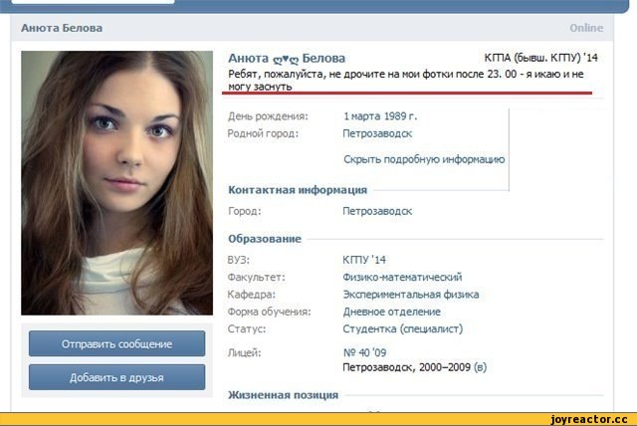Click the class letter (в) link
The width and height of the screenshot is (637, 426).
click(x=480, y=367)
